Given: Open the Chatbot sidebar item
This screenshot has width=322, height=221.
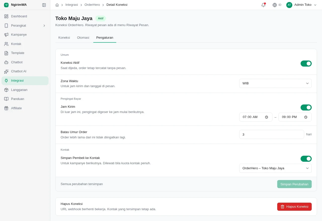Looking at the screenshot, I should 25,62.
